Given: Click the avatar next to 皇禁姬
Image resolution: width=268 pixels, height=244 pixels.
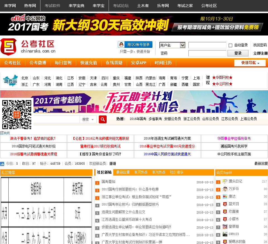Looking at the screenshot, I should pos(225,227).
